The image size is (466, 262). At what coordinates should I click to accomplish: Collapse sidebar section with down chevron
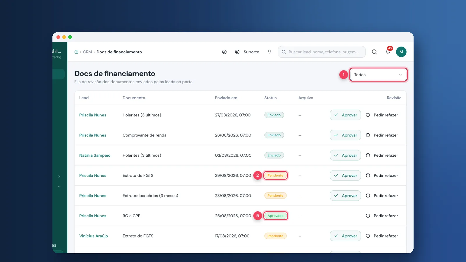[x=59, y=187]
